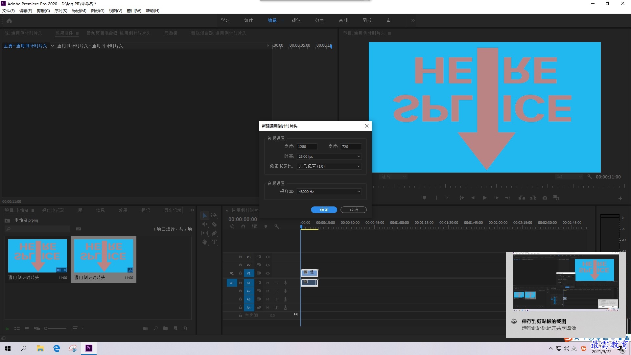Toggle sync lock on A2 track
Screen dimensions: 631x355
259,291
